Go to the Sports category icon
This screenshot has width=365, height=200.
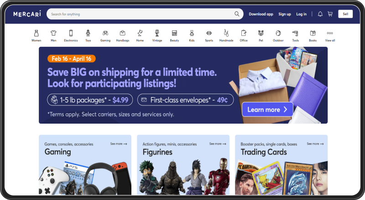[x=209, y=33]
